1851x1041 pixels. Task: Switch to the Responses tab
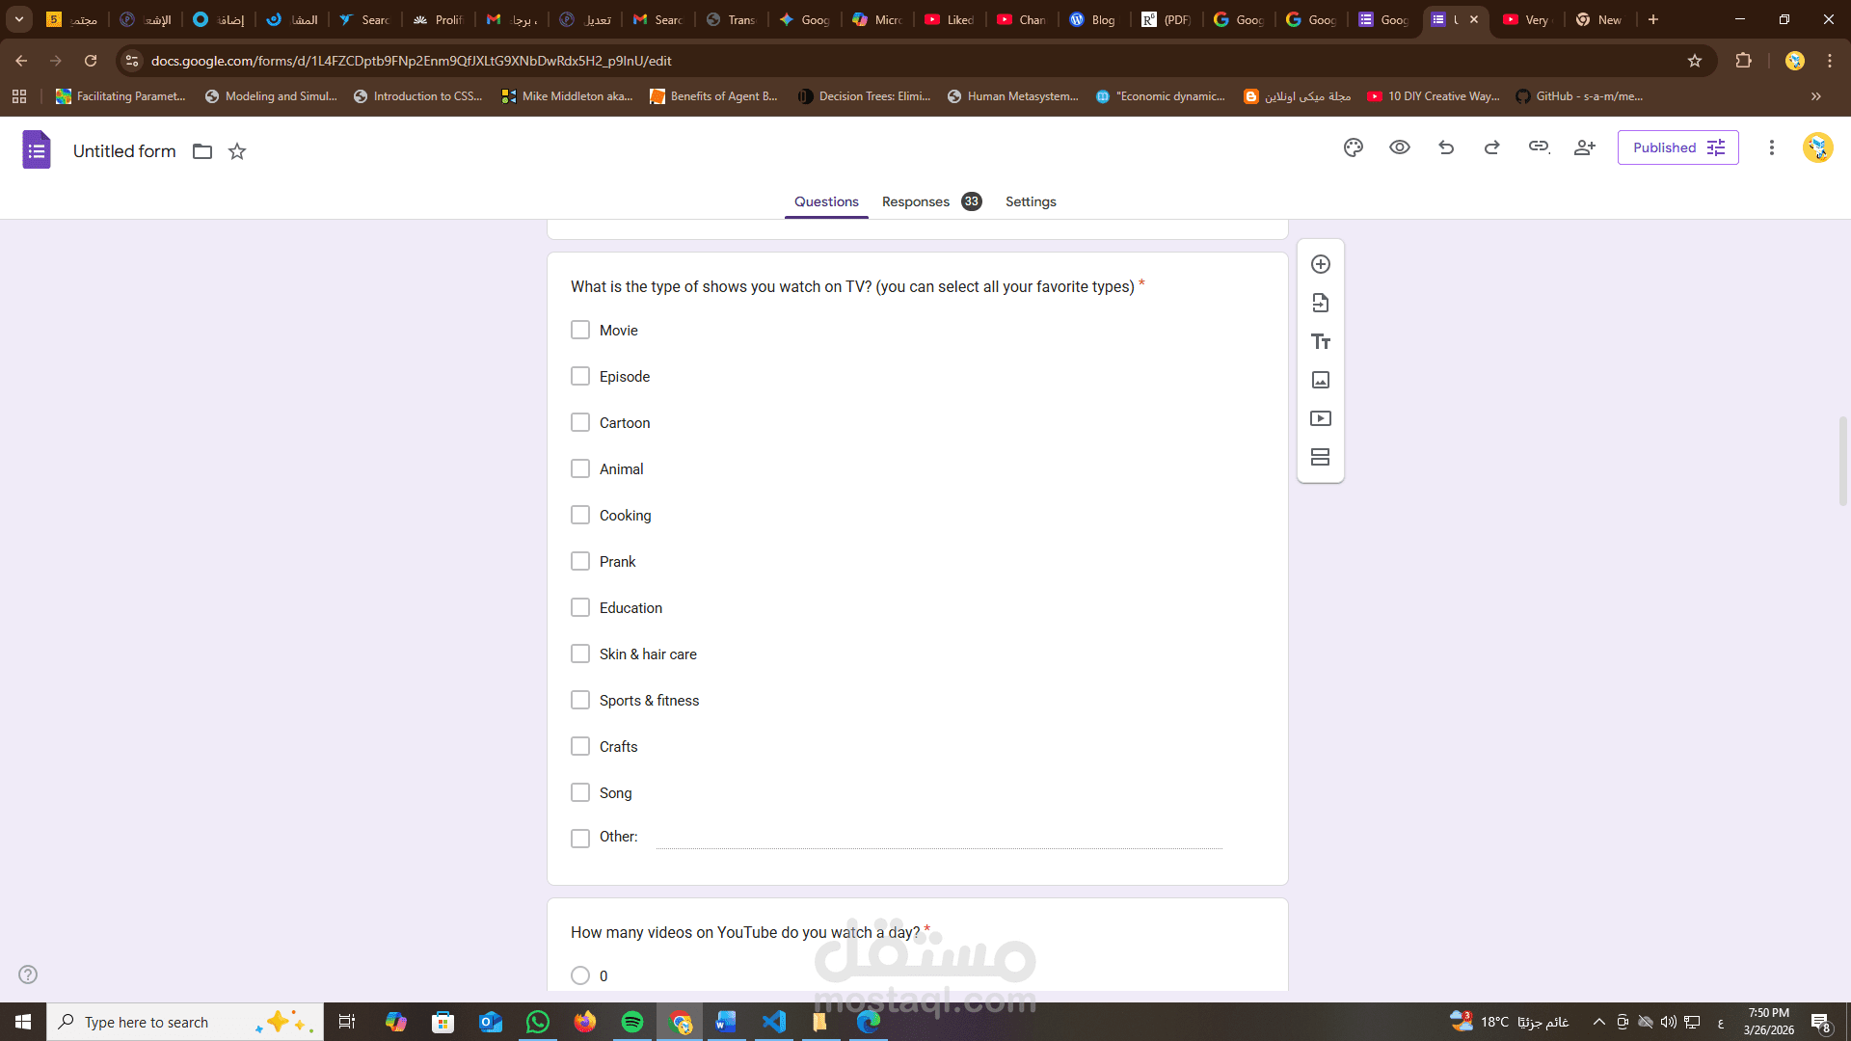coord(916,201)
